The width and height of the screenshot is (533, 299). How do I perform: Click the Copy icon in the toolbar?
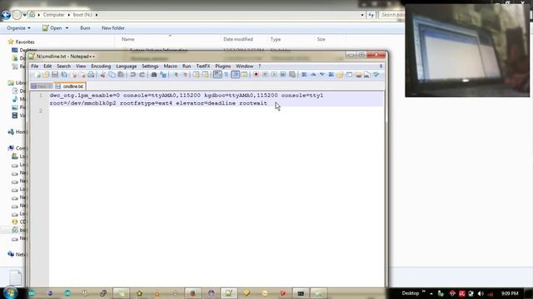pos(112,75)
